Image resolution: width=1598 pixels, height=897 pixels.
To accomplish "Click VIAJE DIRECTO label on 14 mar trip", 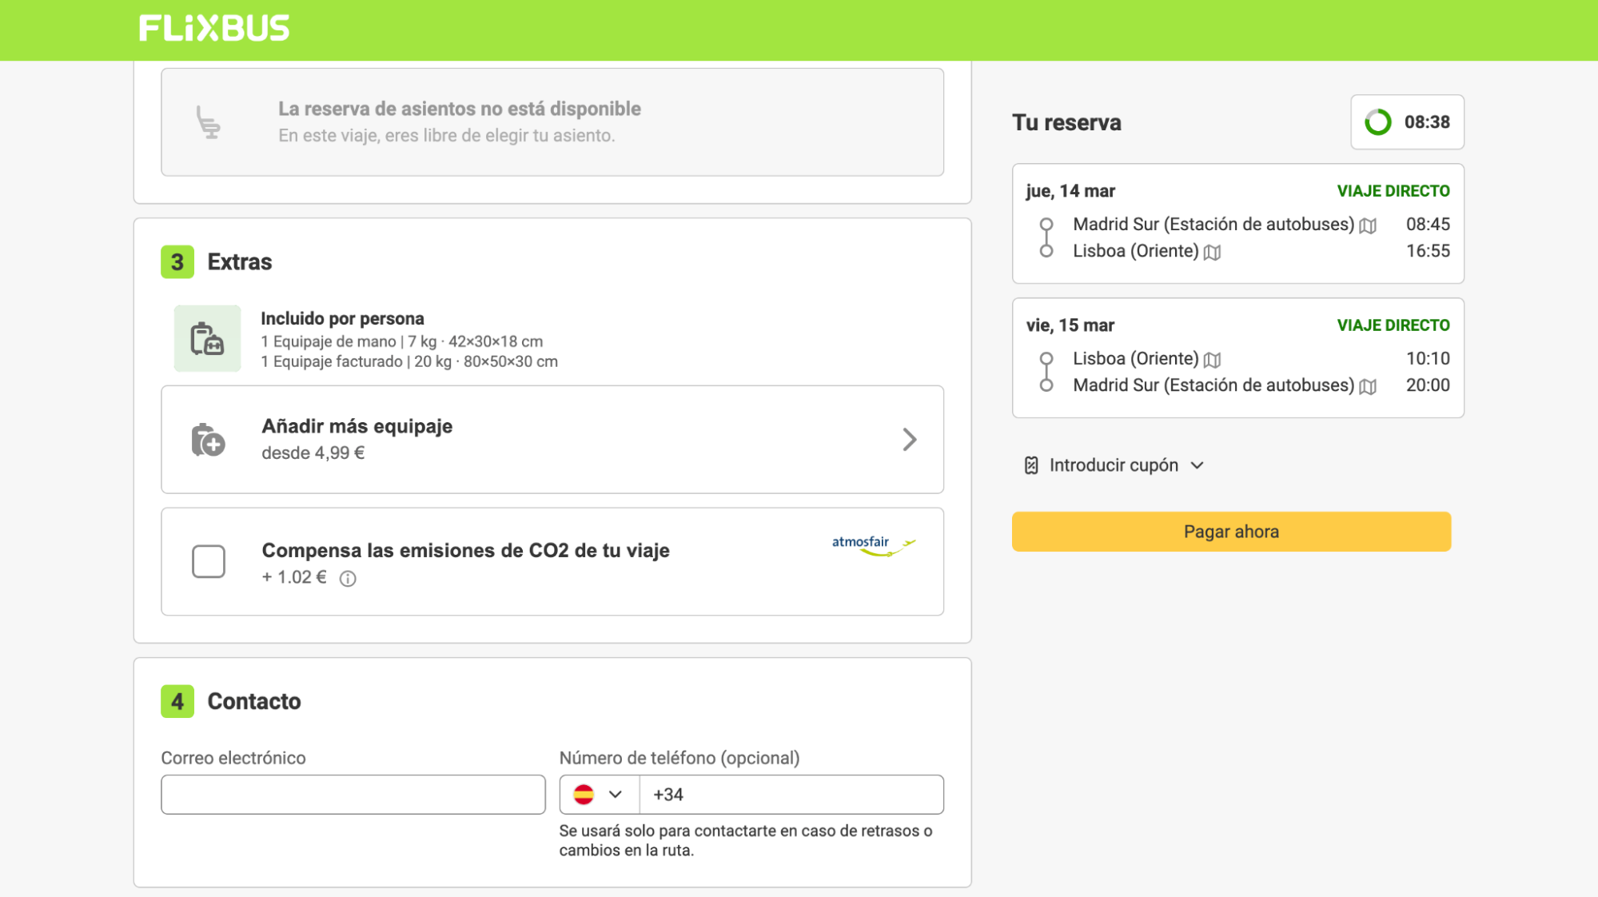I will click(x=1393, y=191).
